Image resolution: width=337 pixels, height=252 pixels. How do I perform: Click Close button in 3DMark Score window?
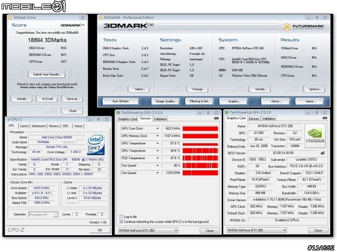pyautogui.click(x=73, y=111)
